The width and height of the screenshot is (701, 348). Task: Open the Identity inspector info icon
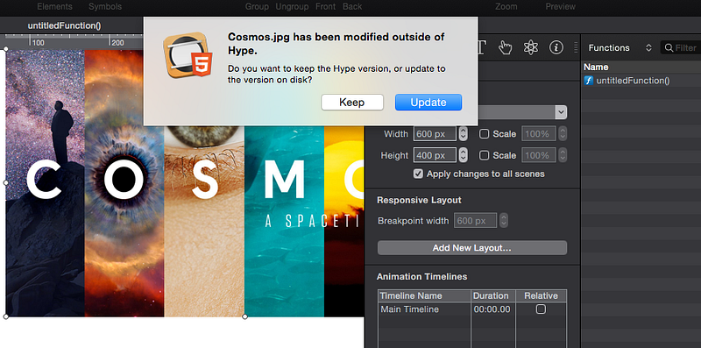(x=556, y=47)
